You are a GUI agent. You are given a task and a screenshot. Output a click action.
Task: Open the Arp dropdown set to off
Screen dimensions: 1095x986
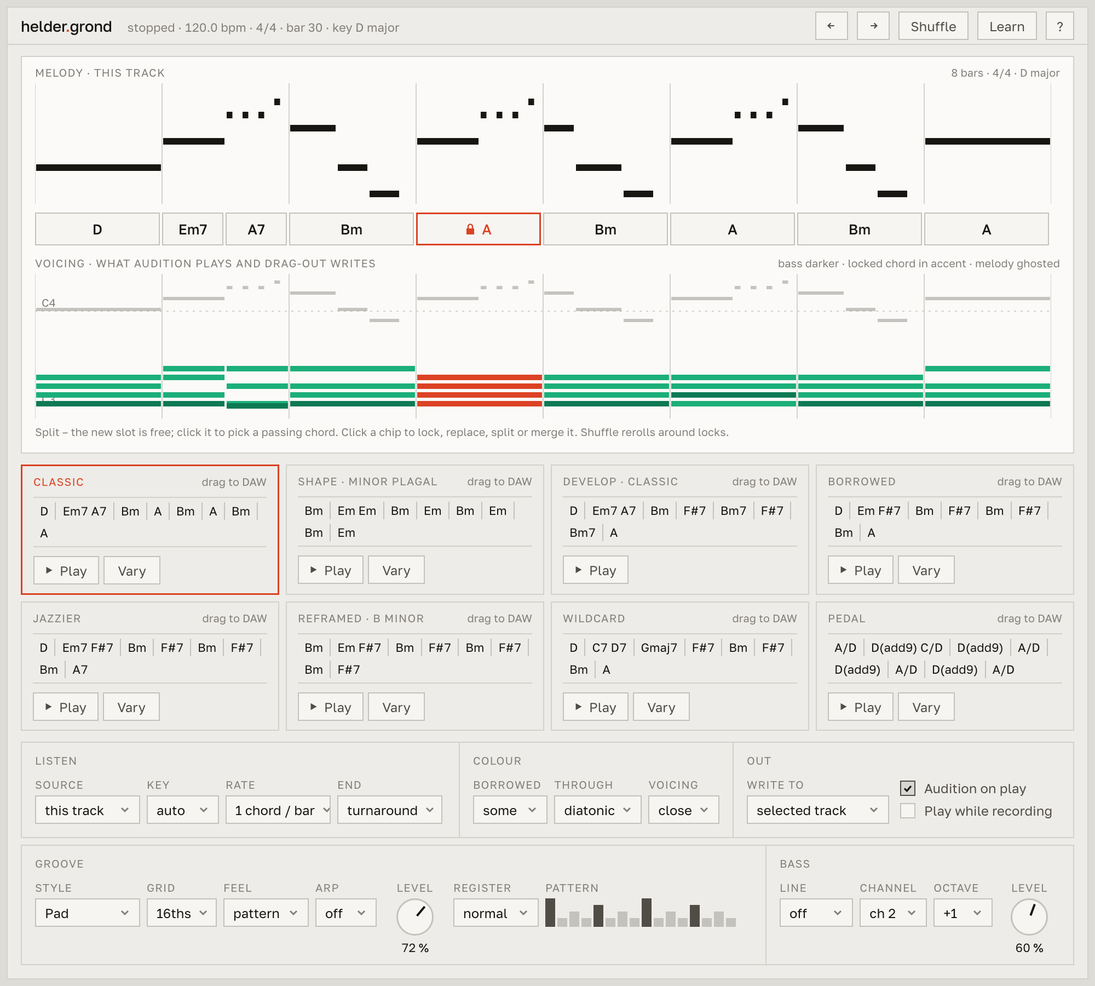(x=346, y=913)
